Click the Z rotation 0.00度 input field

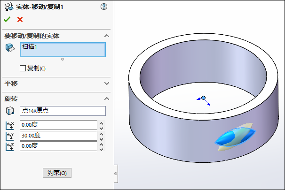pos(58,146)
